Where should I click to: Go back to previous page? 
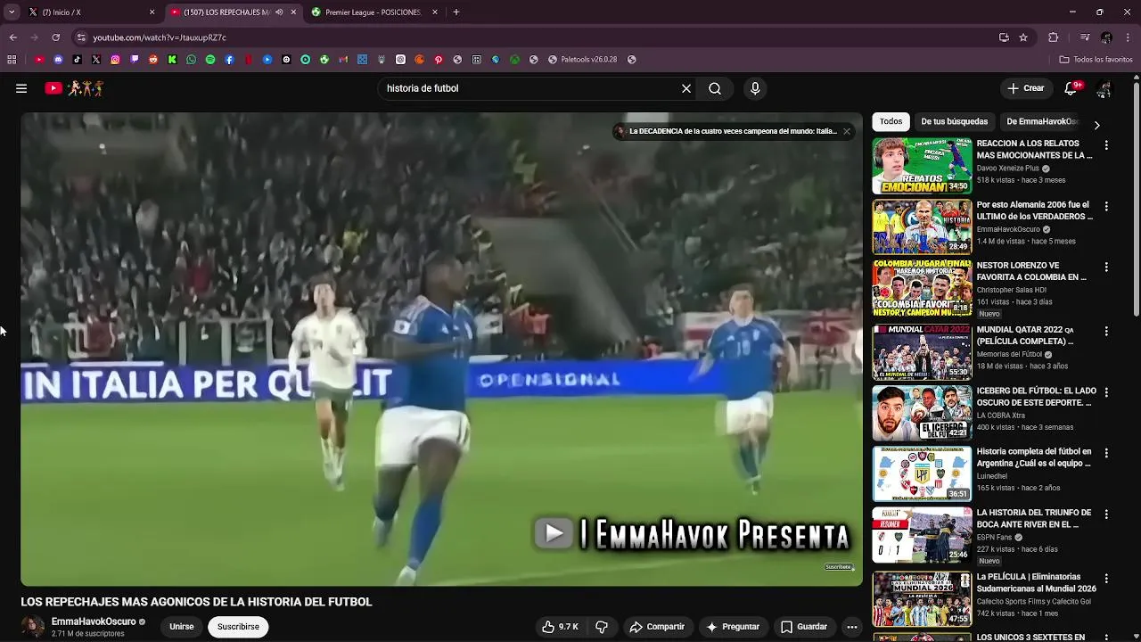coord(12,37)
